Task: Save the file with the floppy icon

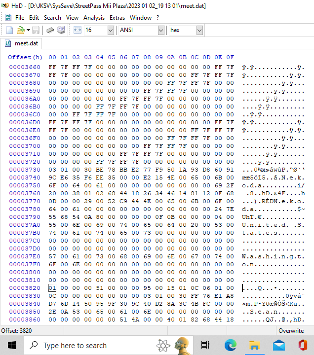Action: [x=36, y=30]
